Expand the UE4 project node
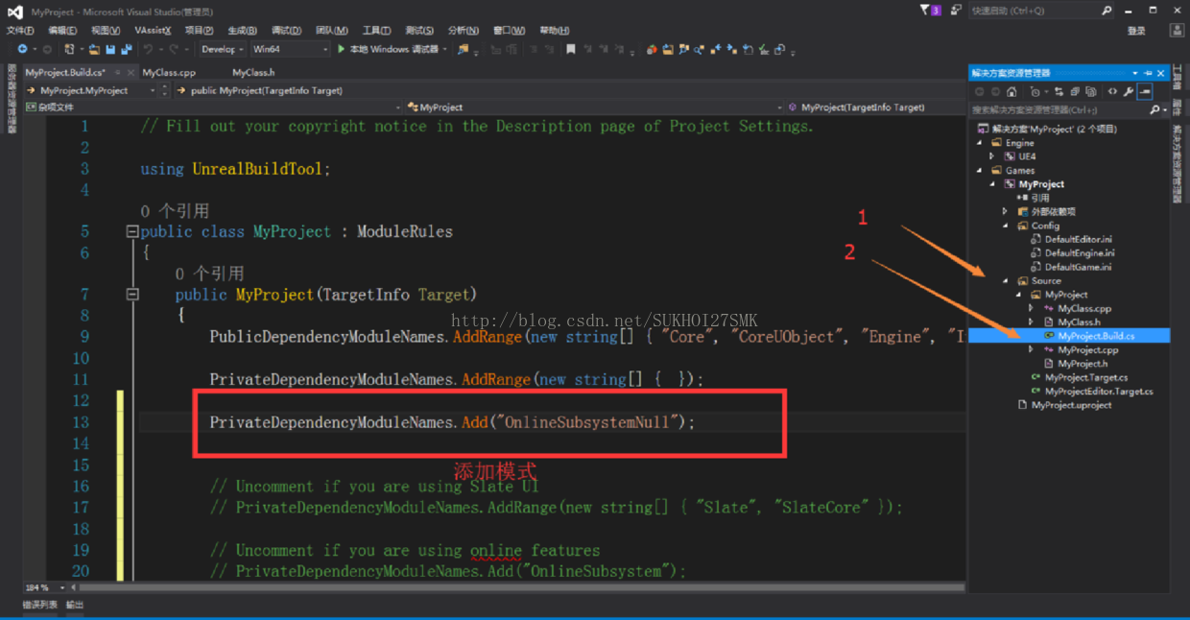 pyautogui.click(x=992, y=155)
